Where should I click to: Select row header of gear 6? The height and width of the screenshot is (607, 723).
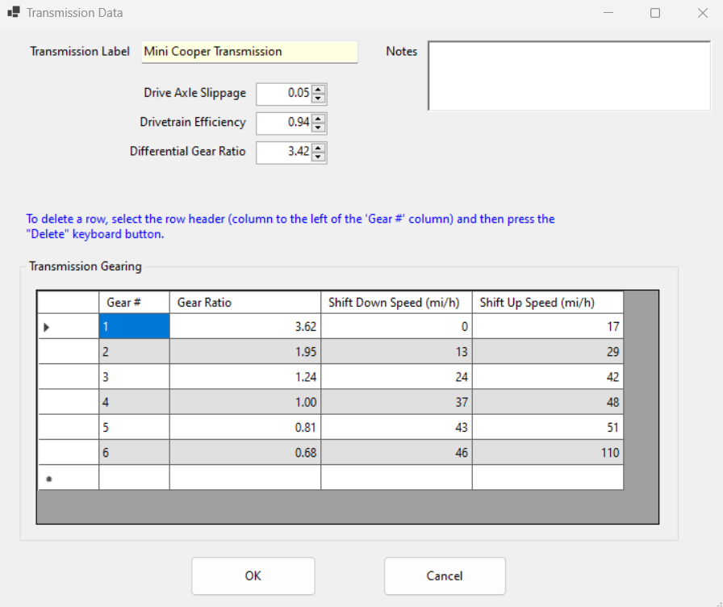[x=69, y=452]
